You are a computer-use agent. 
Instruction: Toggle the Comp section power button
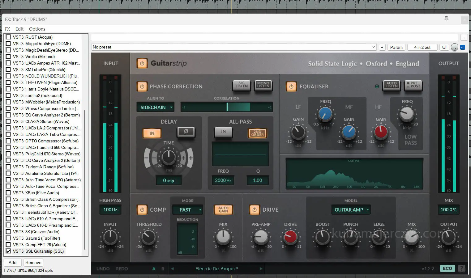pyautogui.click(x=142, y=210)
